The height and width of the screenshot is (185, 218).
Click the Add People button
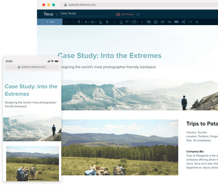127,14
